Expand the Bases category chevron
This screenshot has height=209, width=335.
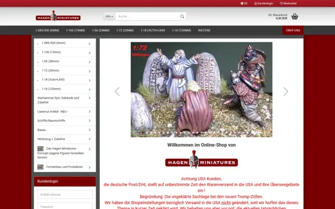coord(89,130)
